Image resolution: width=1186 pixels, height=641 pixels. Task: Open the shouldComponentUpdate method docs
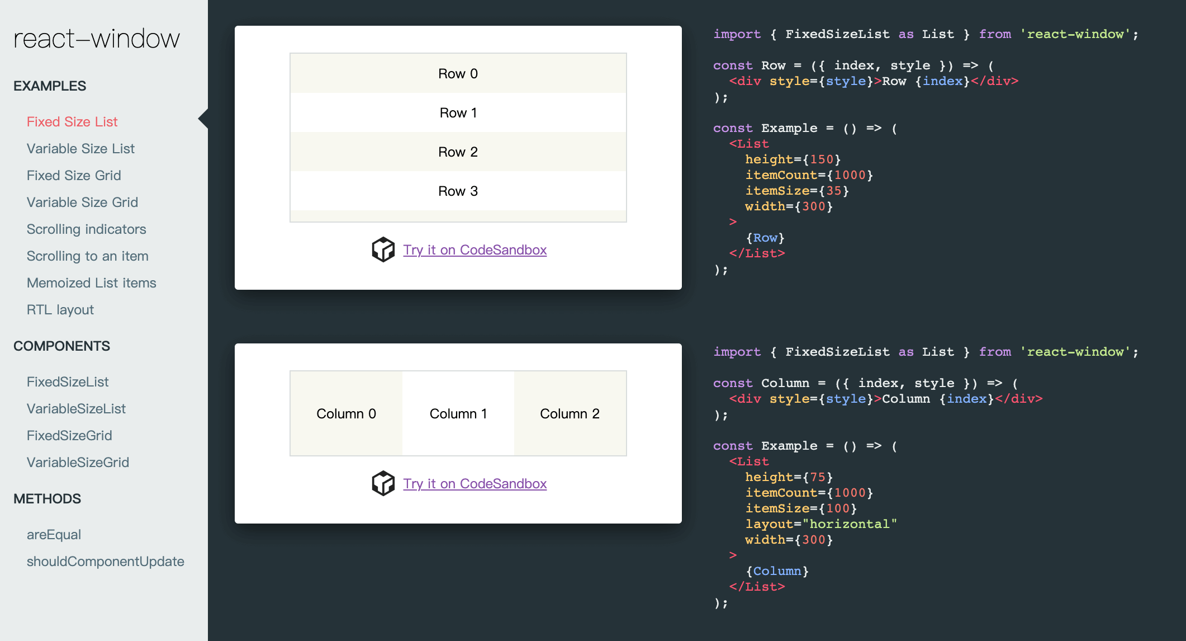105,562
